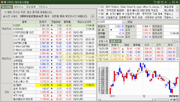
Task: Click the chart layout icon at bottom right
Action: pyautogui.click(x=177, y=100)
